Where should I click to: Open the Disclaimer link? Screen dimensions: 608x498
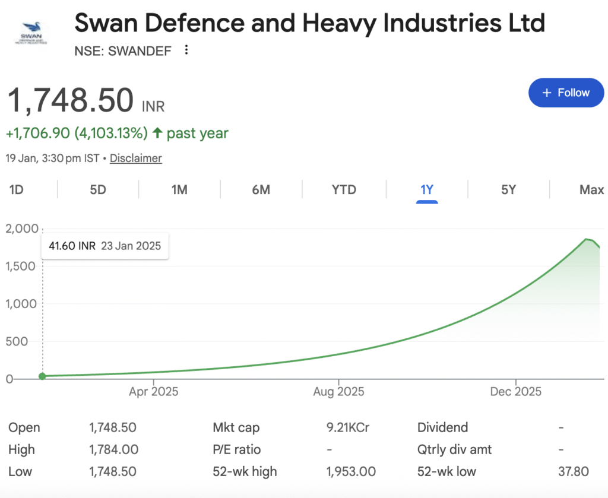[135, 158]
